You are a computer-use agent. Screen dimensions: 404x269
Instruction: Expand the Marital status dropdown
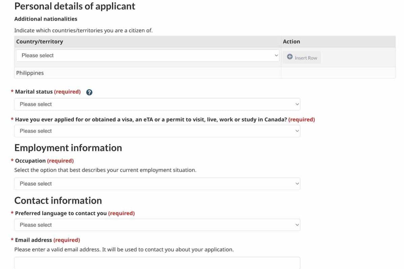pos(157,104)
